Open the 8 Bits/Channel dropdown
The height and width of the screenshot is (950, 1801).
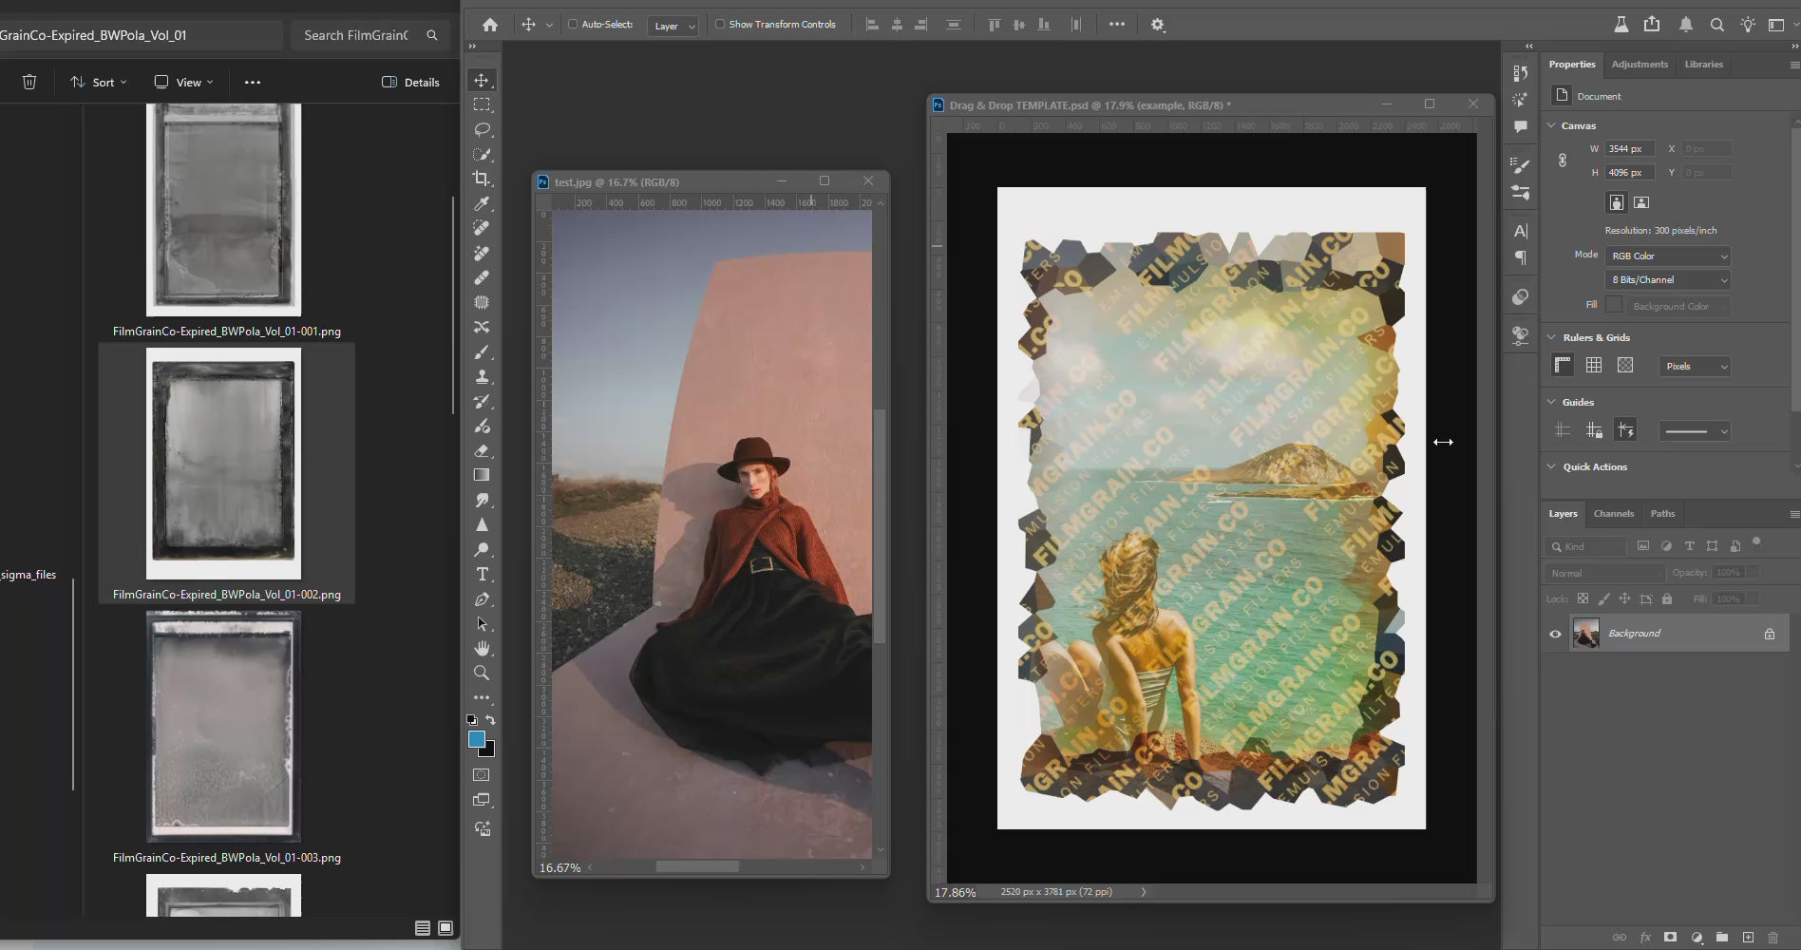1669,280
